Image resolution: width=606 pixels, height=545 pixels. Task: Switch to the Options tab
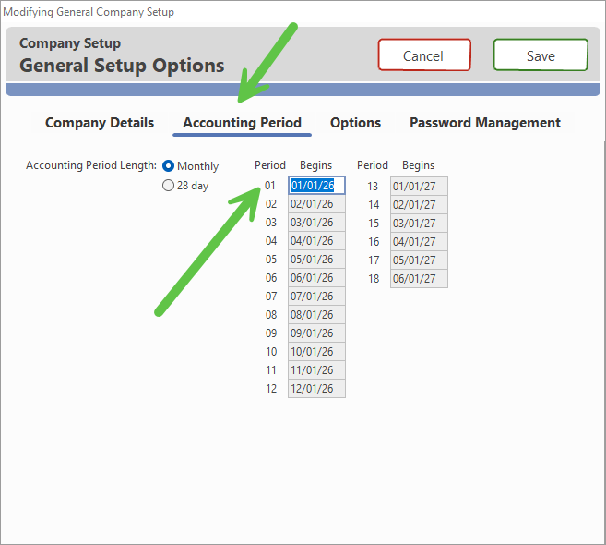355,123
